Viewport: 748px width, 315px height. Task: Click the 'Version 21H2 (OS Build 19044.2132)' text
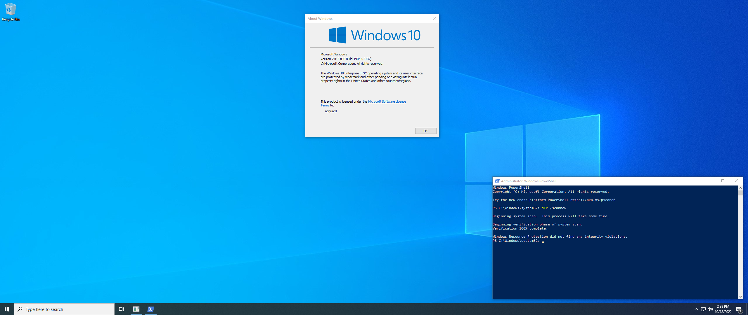[346, 59]
